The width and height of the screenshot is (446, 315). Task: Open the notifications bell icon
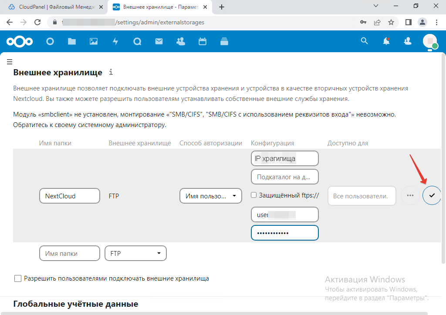click(x=386, y=41)
